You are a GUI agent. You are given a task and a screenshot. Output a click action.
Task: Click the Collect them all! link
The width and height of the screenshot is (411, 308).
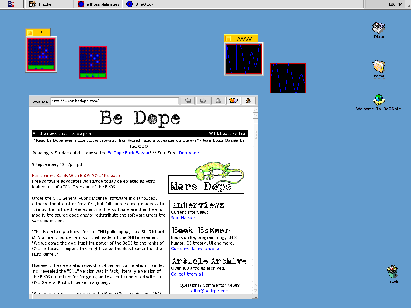click(188, 274)
